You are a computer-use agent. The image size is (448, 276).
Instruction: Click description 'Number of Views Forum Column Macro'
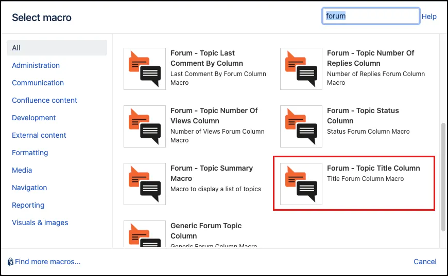(x=217, y=136)
